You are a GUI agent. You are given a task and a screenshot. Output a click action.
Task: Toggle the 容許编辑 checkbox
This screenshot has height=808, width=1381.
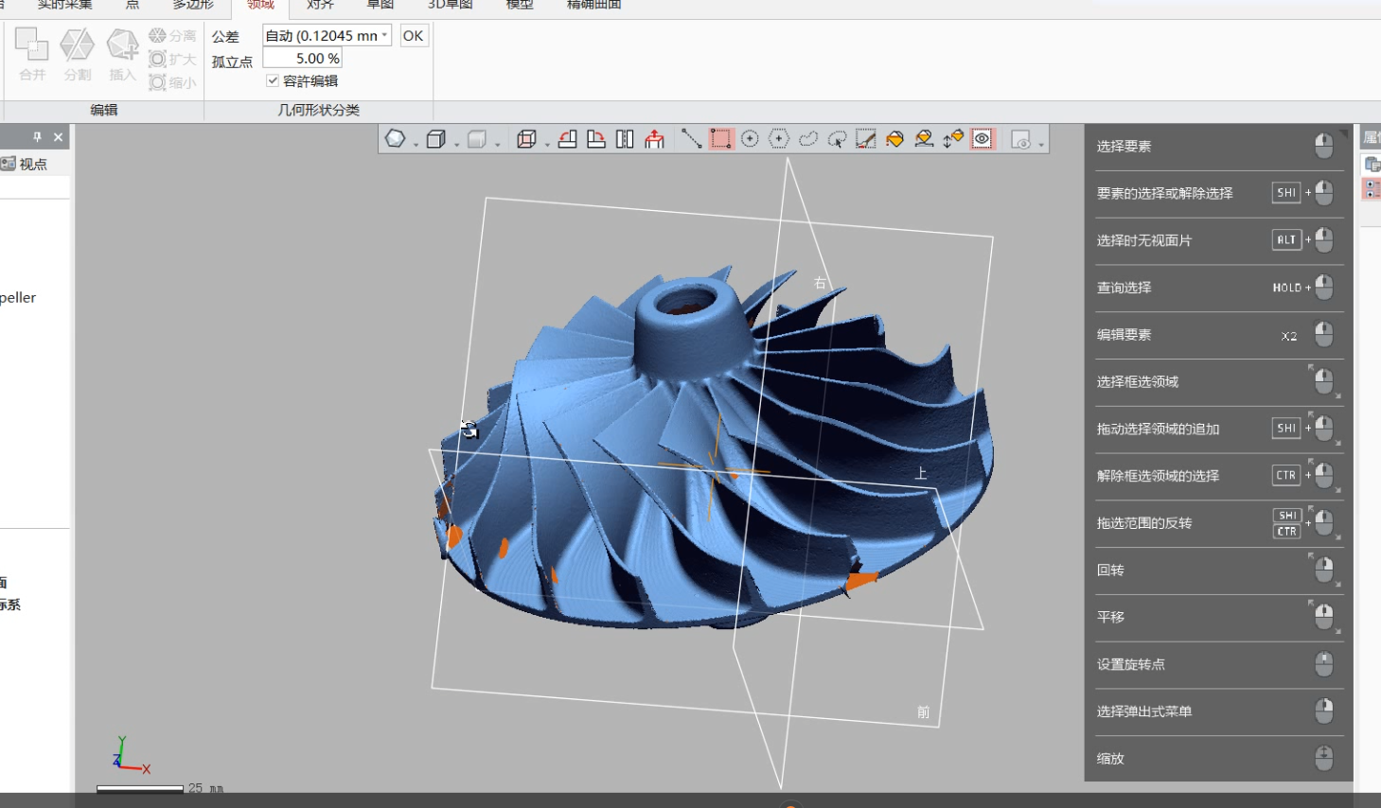[x=273, y=81]
